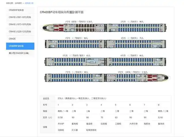Click car number 8 table cell
The width and height of the screenshot is (184, 137).
pyautogui.click(x=159, y=105)
